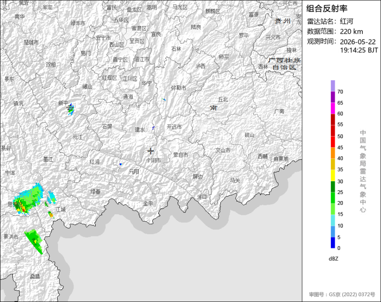Click the cyan 10–15 dBZ legend band
The image size is (381, 302).
[x=333, y=221]
